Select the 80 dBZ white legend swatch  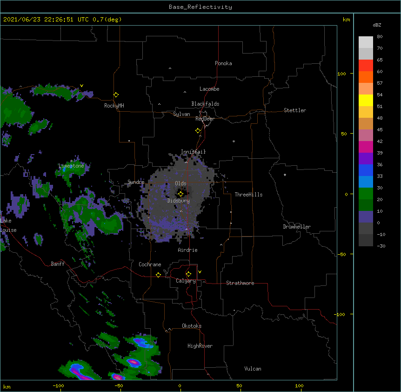366,42
